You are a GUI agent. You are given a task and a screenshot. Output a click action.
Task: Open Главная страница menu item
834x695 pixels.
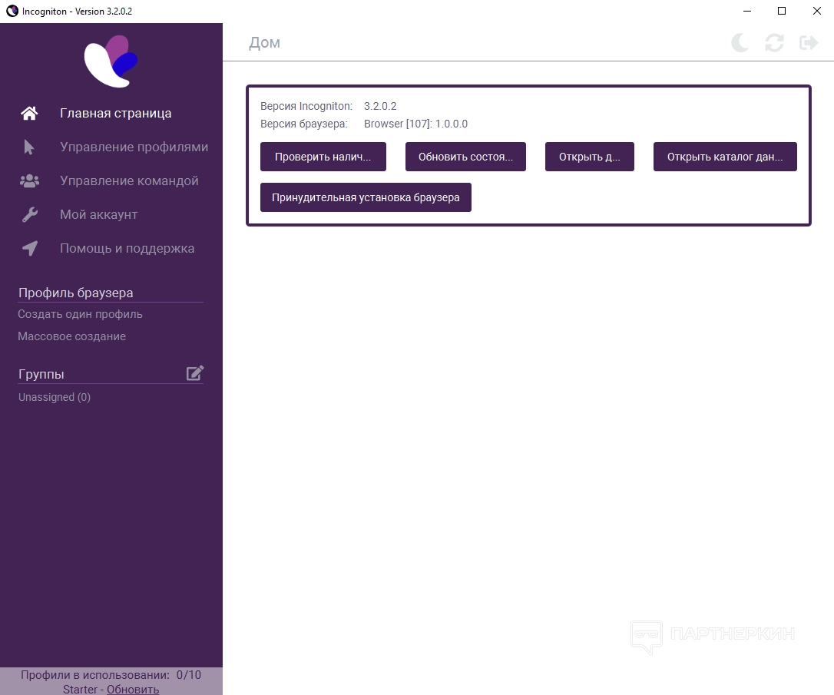(x=115, y=113)
